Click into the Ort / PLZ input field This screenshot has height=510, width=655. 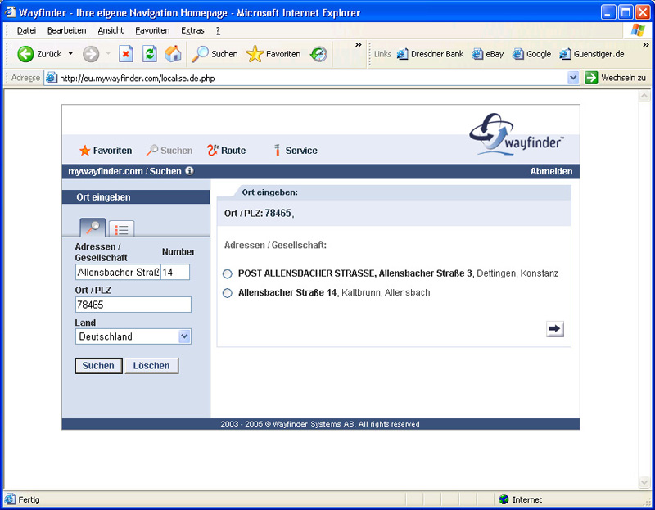(133, 305)
